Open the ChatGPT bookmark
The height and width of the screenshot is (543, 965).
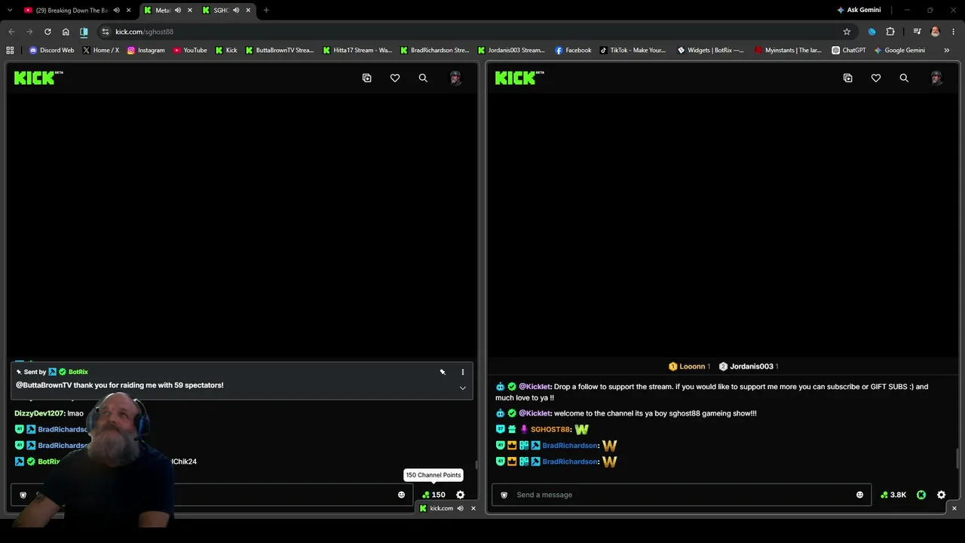click(x=849, y=51)
